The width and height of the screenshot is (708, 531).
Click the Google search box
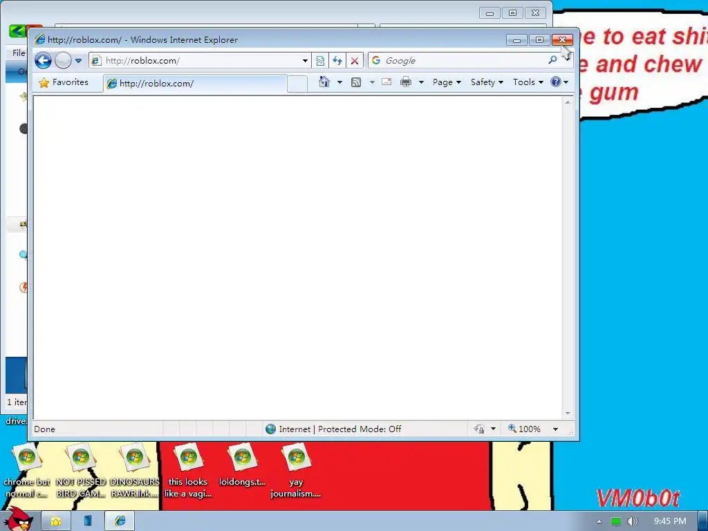457,61
